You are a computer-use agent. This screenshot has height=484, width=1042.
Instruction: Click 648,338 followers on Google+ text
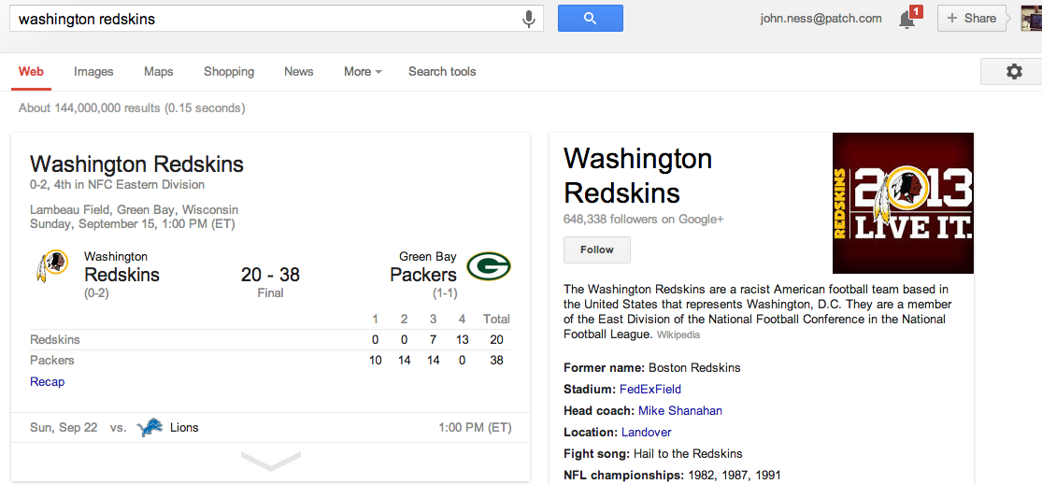pos(643,219)
